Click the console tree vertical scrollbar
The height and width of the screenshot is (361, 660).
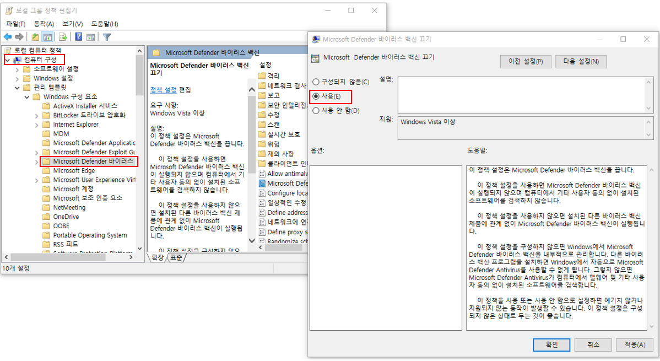click(x=140, y=149)
